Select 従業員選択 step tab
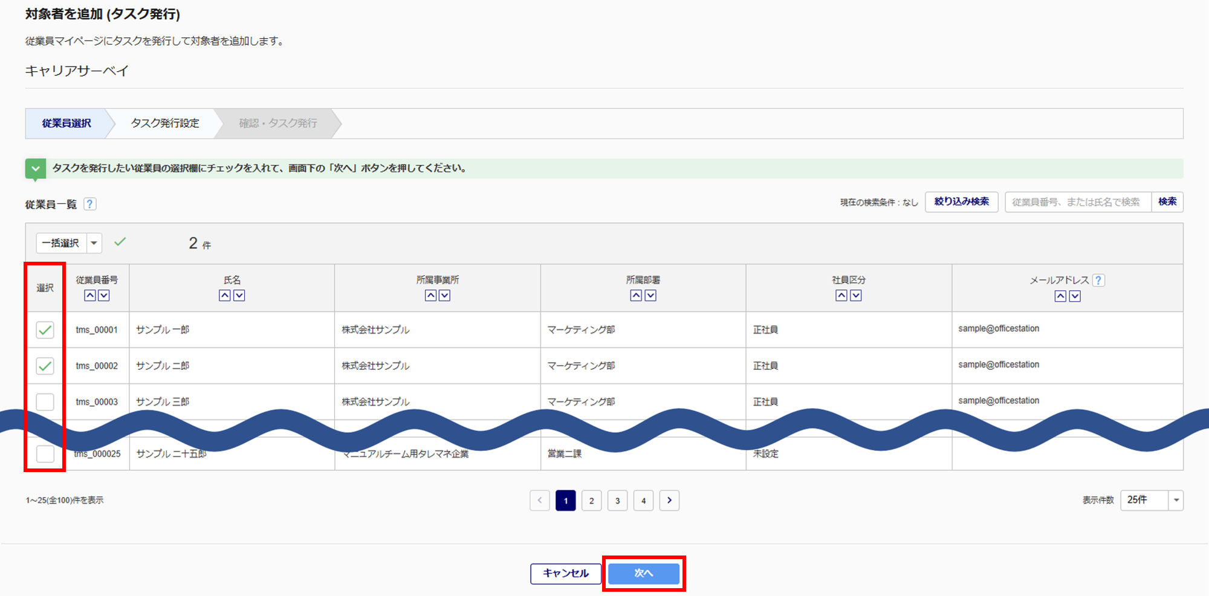 point(66,123)
